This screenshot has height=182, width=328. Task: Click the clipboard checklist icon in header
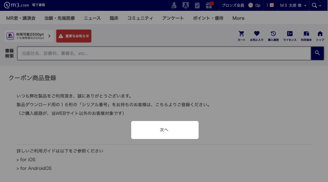(x=197, y=5)
